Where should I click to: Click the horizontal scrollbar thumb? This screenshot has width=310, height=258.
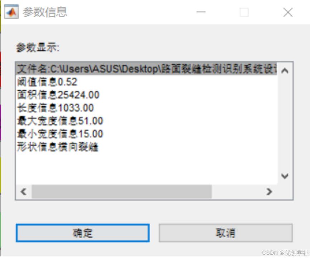click(121, 191)
